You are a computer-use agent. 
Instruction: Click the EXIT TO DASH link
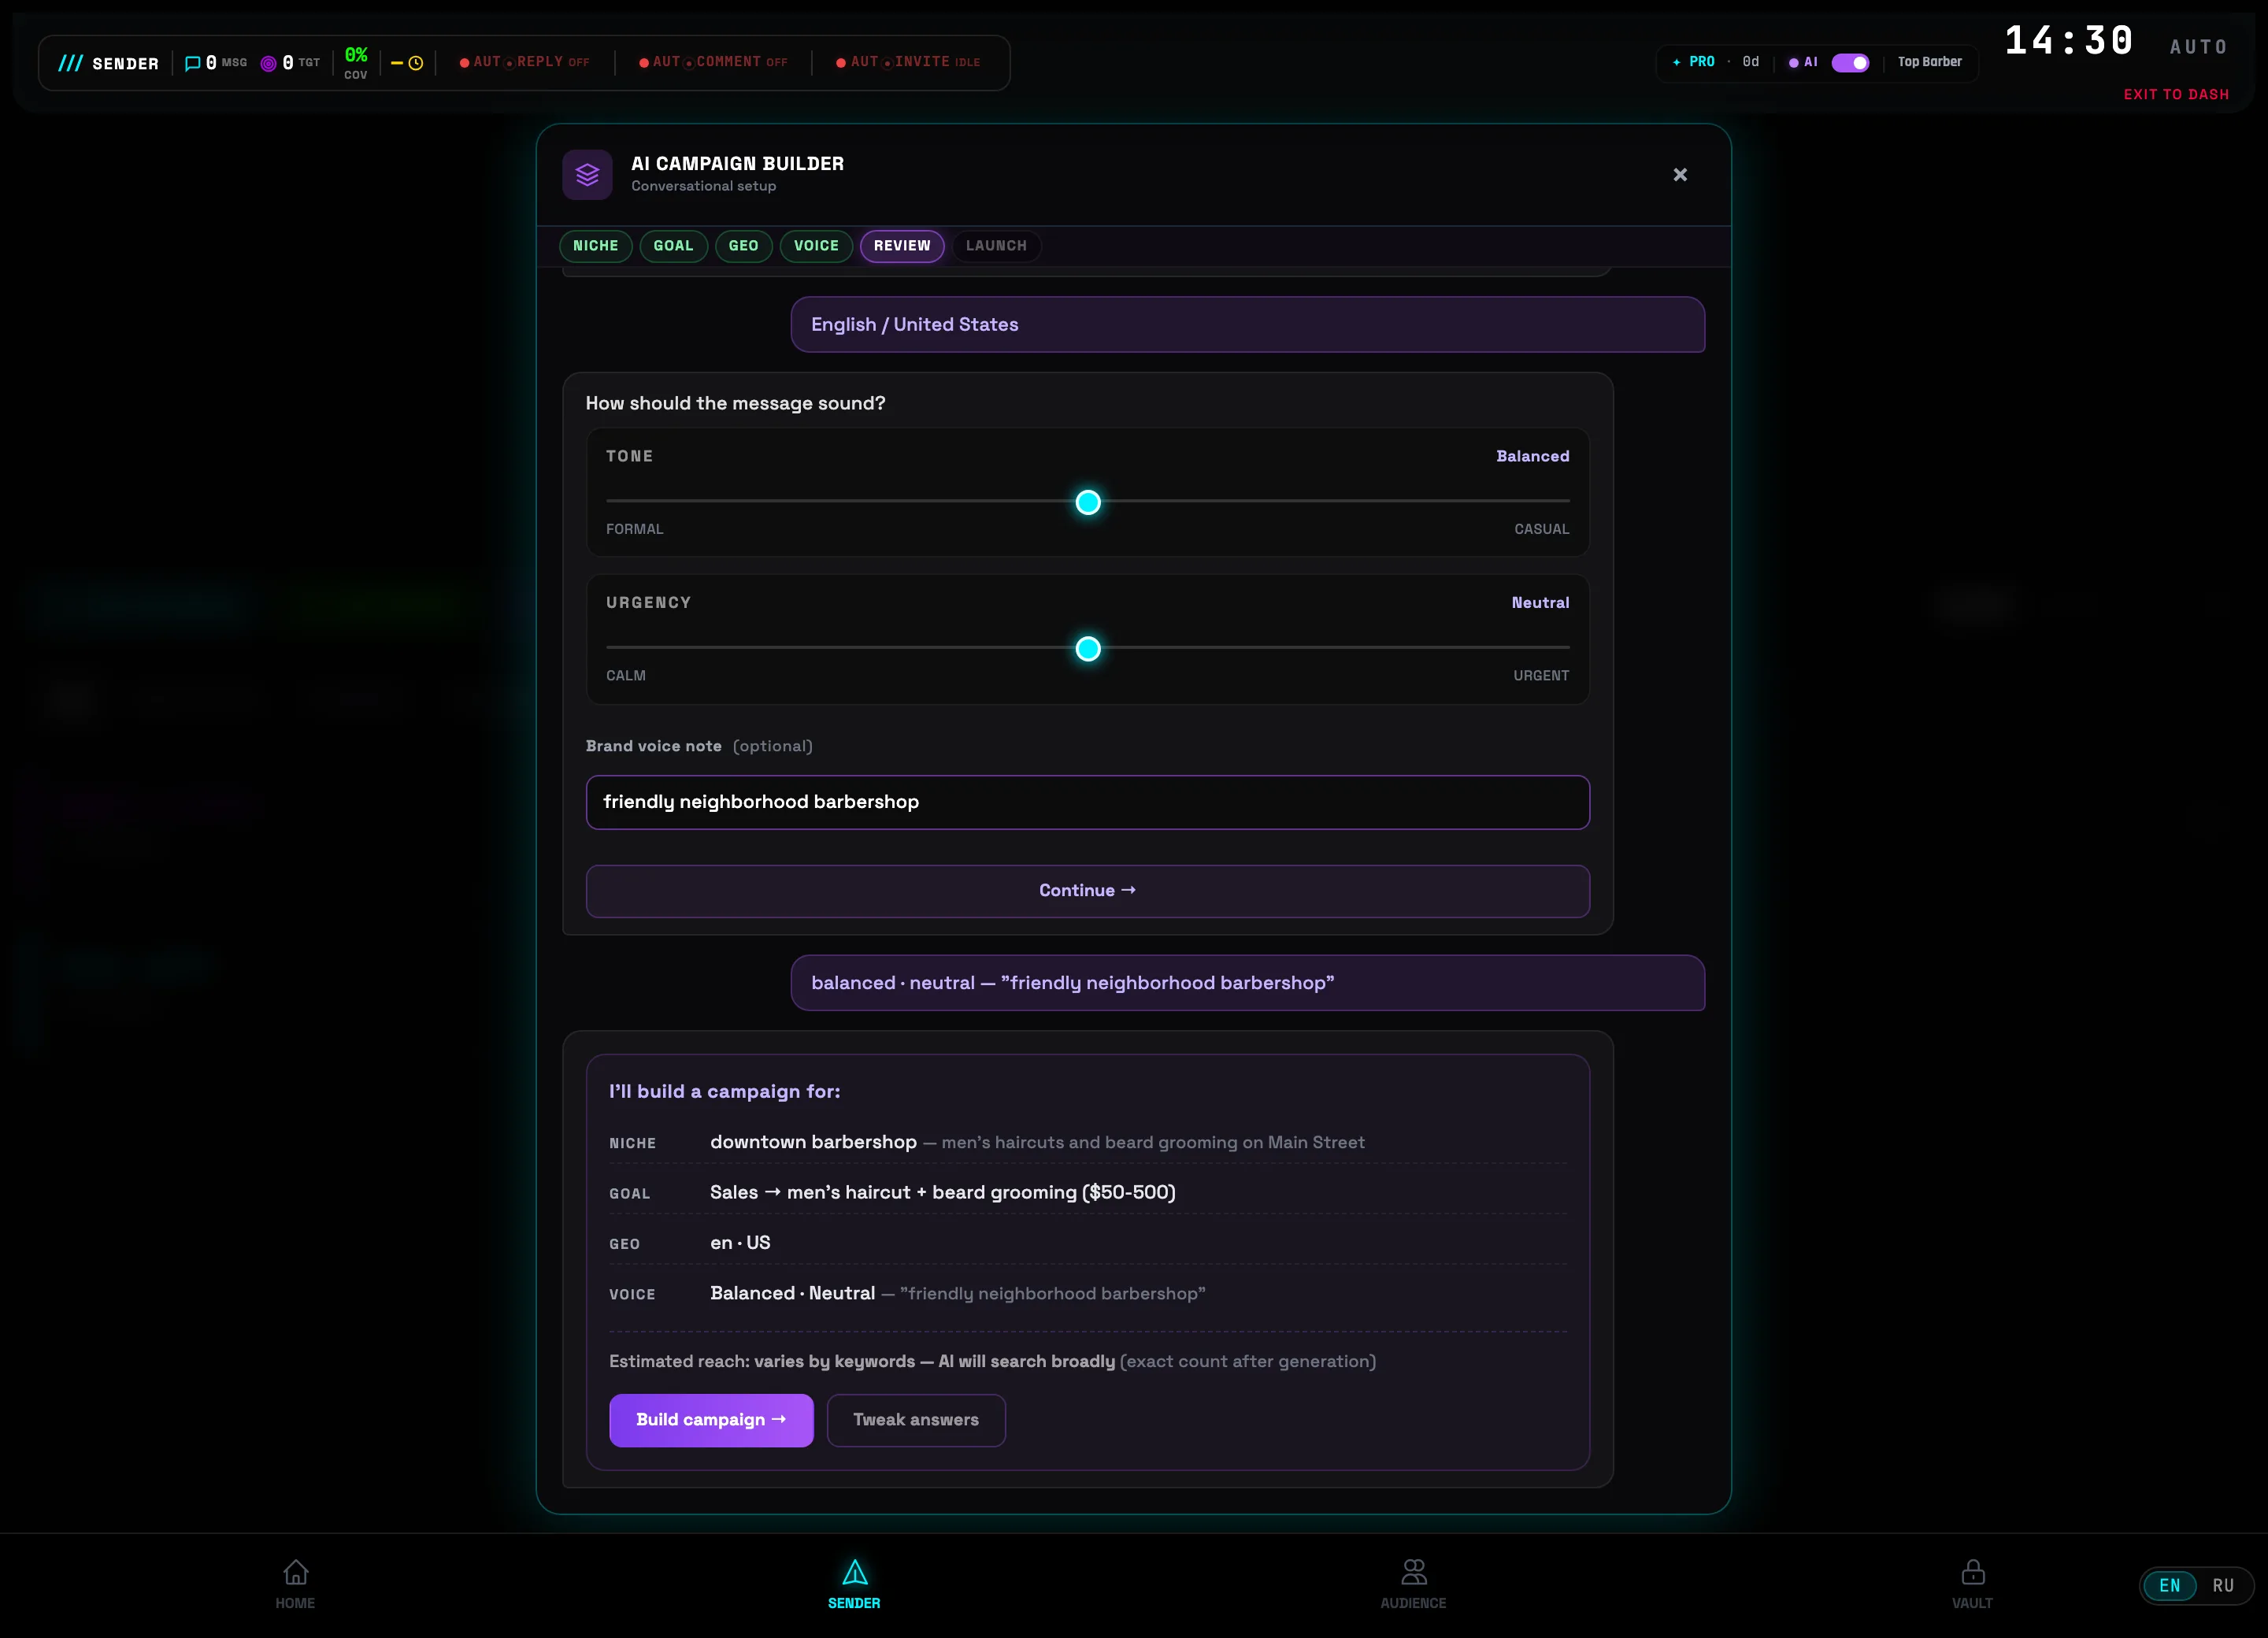coord(2176,94)
